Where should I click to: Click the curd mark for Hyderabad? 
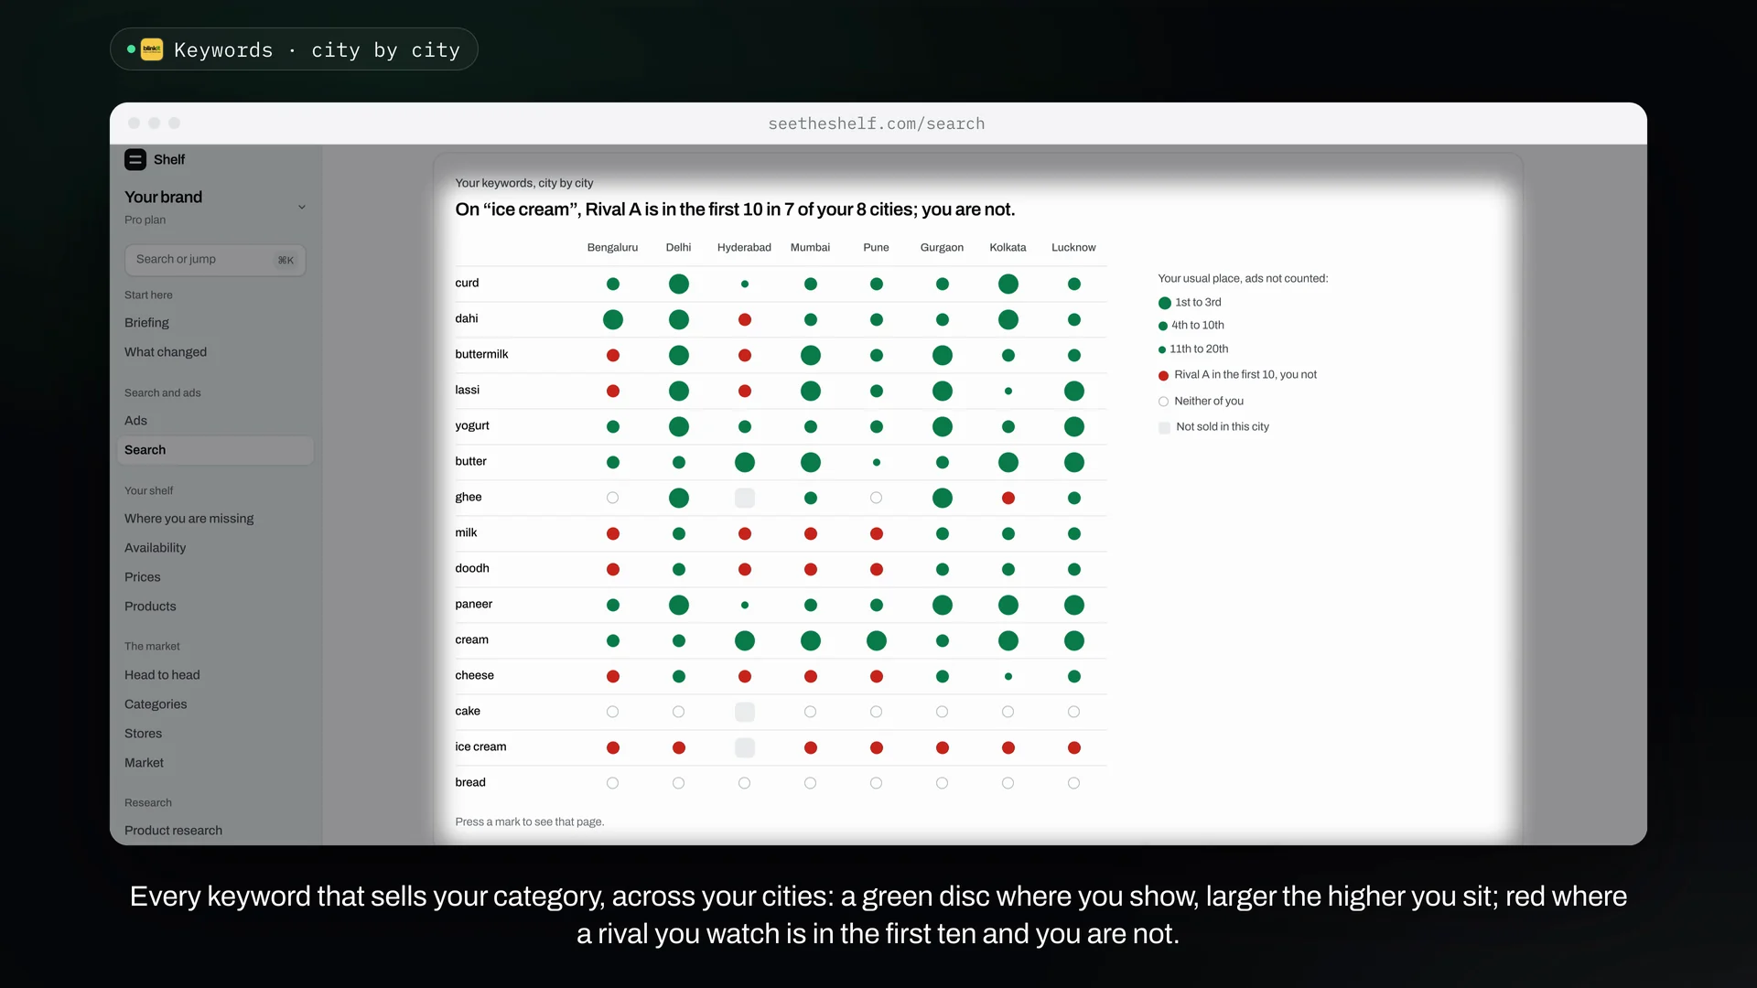point(745,284)
